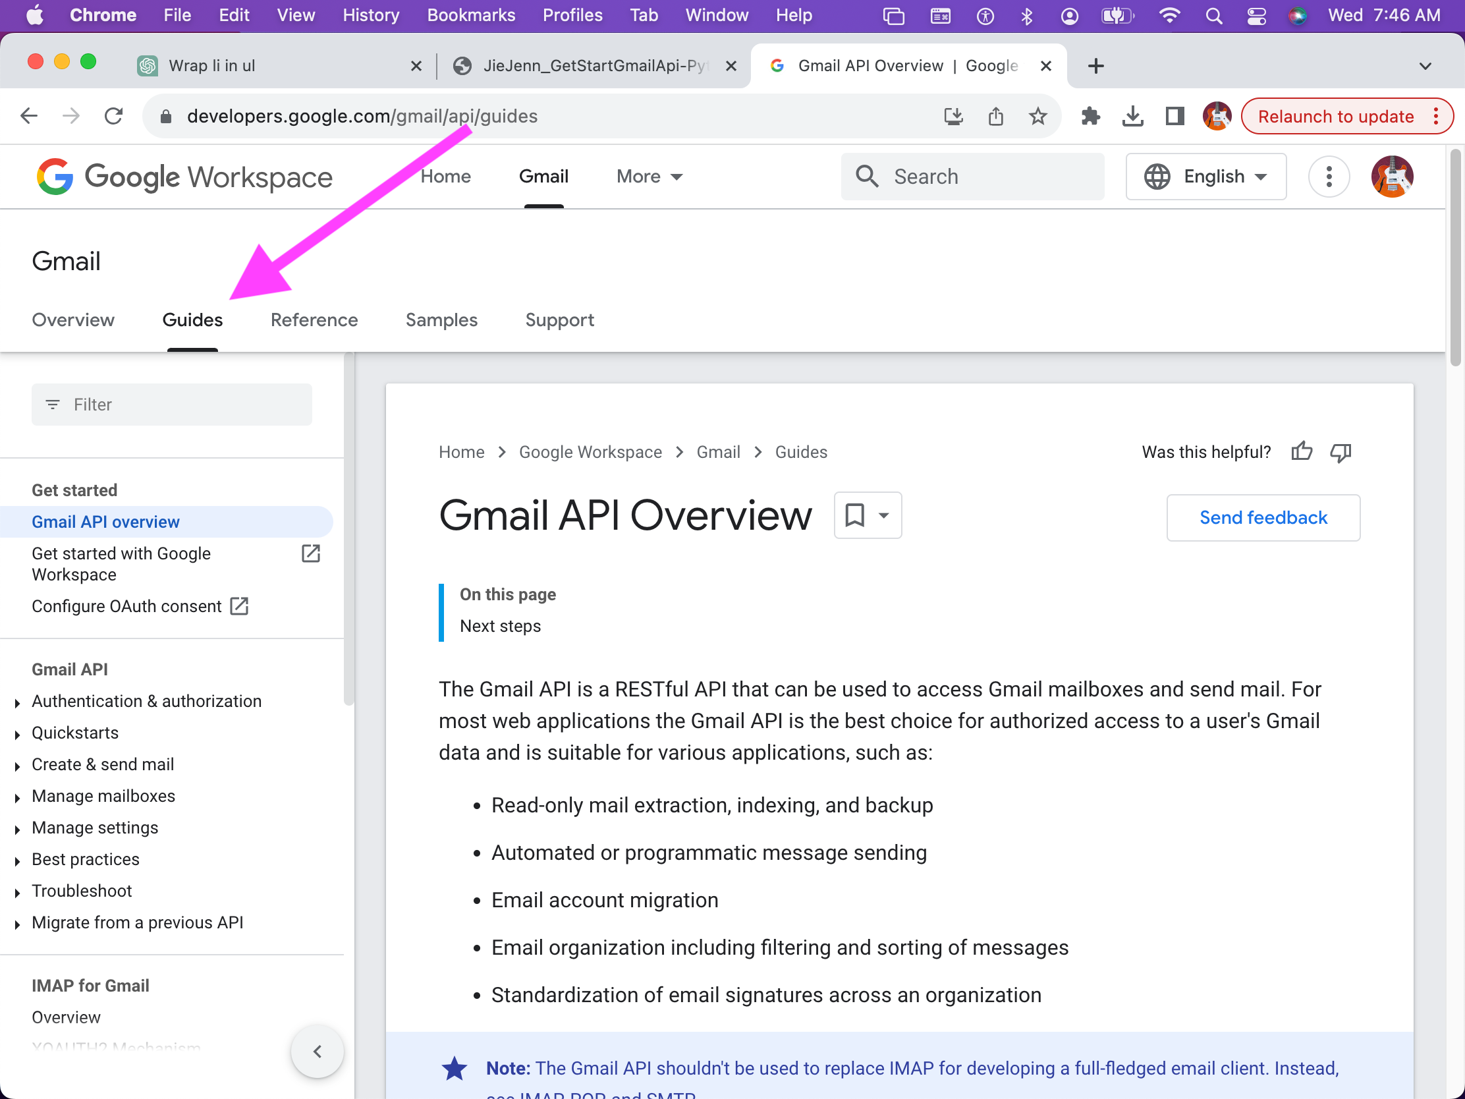
Task: Expand the Manage settings section
Action: (x=17, y=829)
